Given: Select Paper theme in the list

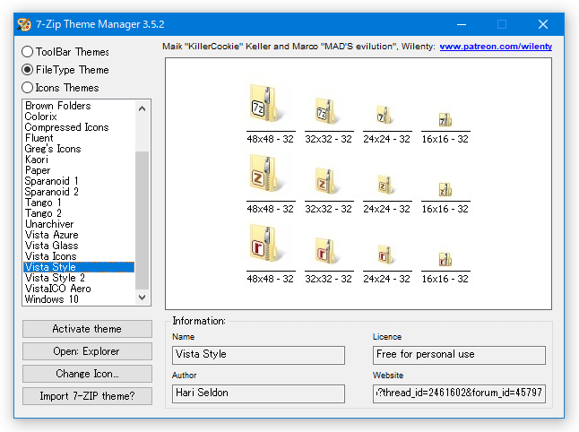Looking at the screenshot, I should (79, 170).
